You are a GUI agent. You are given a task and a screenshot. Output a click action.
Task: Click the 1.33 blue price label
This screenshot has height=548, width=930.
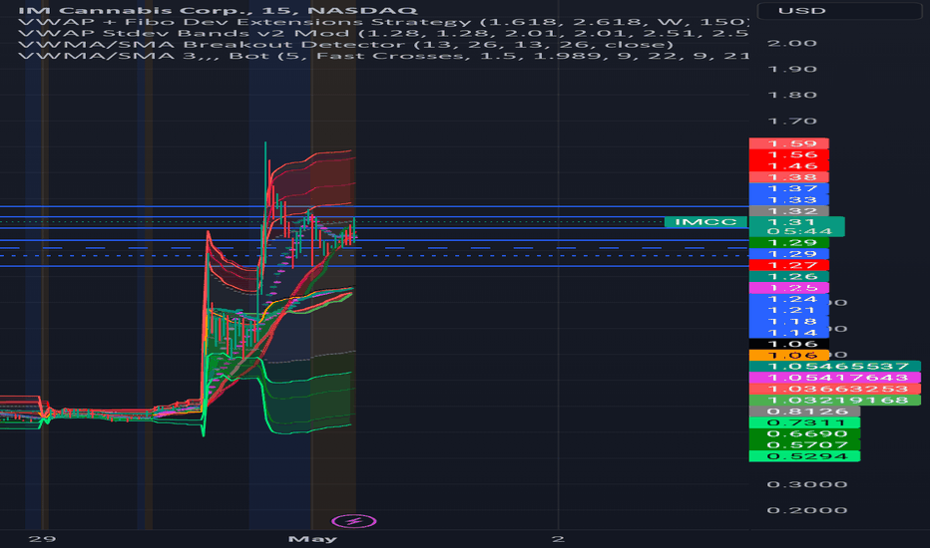tap(789, 199)
